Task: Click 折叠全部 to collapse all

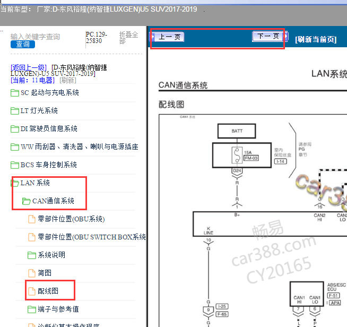Action: point(128,38)
